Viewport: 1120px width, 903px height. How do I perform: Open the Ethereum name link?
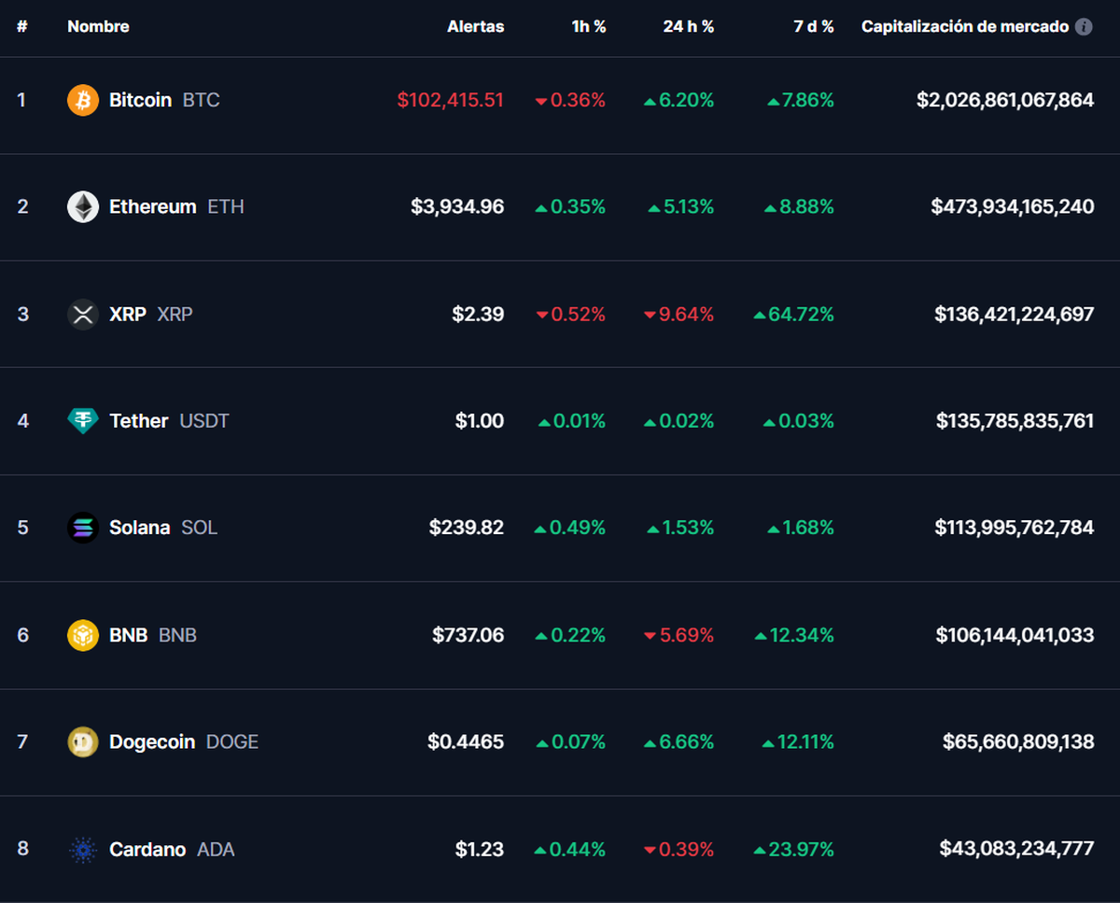click(x=152, y=206)
